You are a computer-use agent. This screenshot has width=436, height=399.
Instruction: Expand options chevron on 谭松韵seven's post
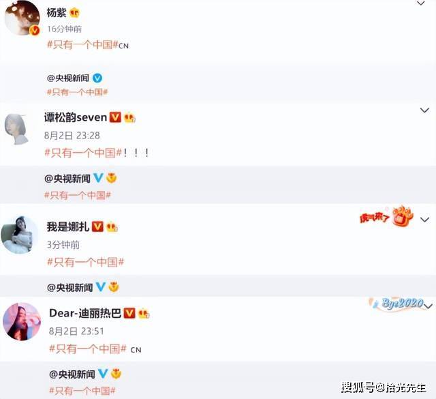(x=424, y=110)
